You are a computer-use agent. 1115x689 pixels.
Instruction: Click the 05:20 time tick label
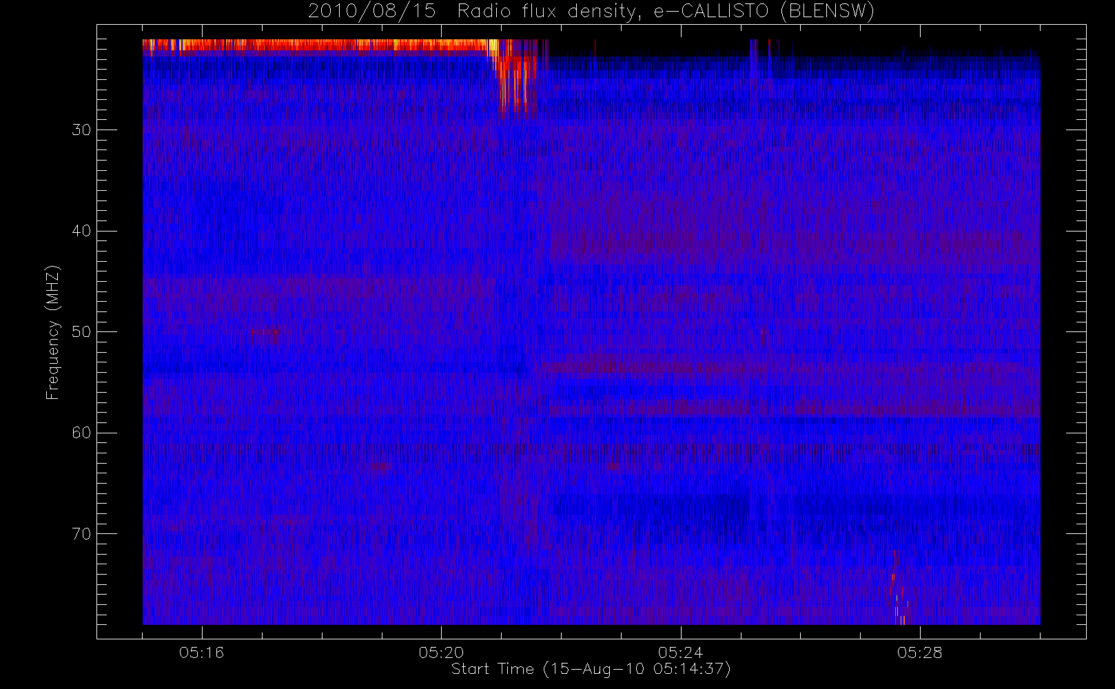point(441,652)
